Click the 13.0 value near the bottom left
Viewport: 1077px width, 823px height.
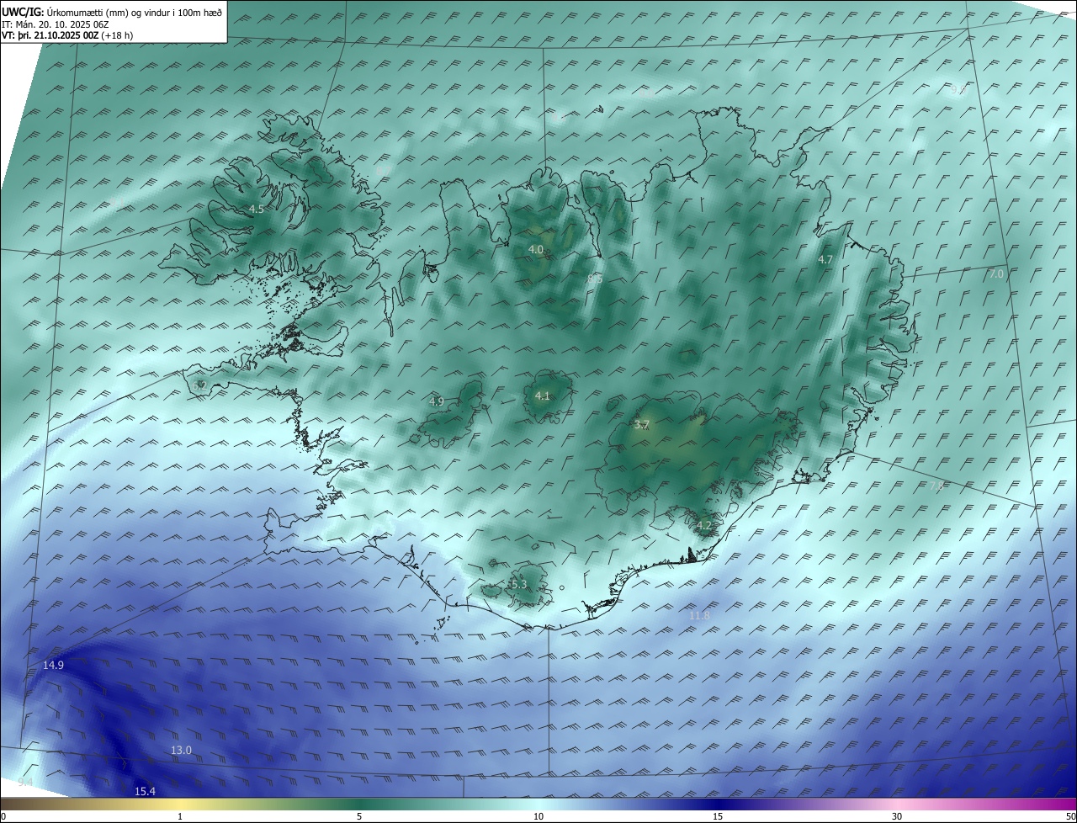[x=182, y=750]
